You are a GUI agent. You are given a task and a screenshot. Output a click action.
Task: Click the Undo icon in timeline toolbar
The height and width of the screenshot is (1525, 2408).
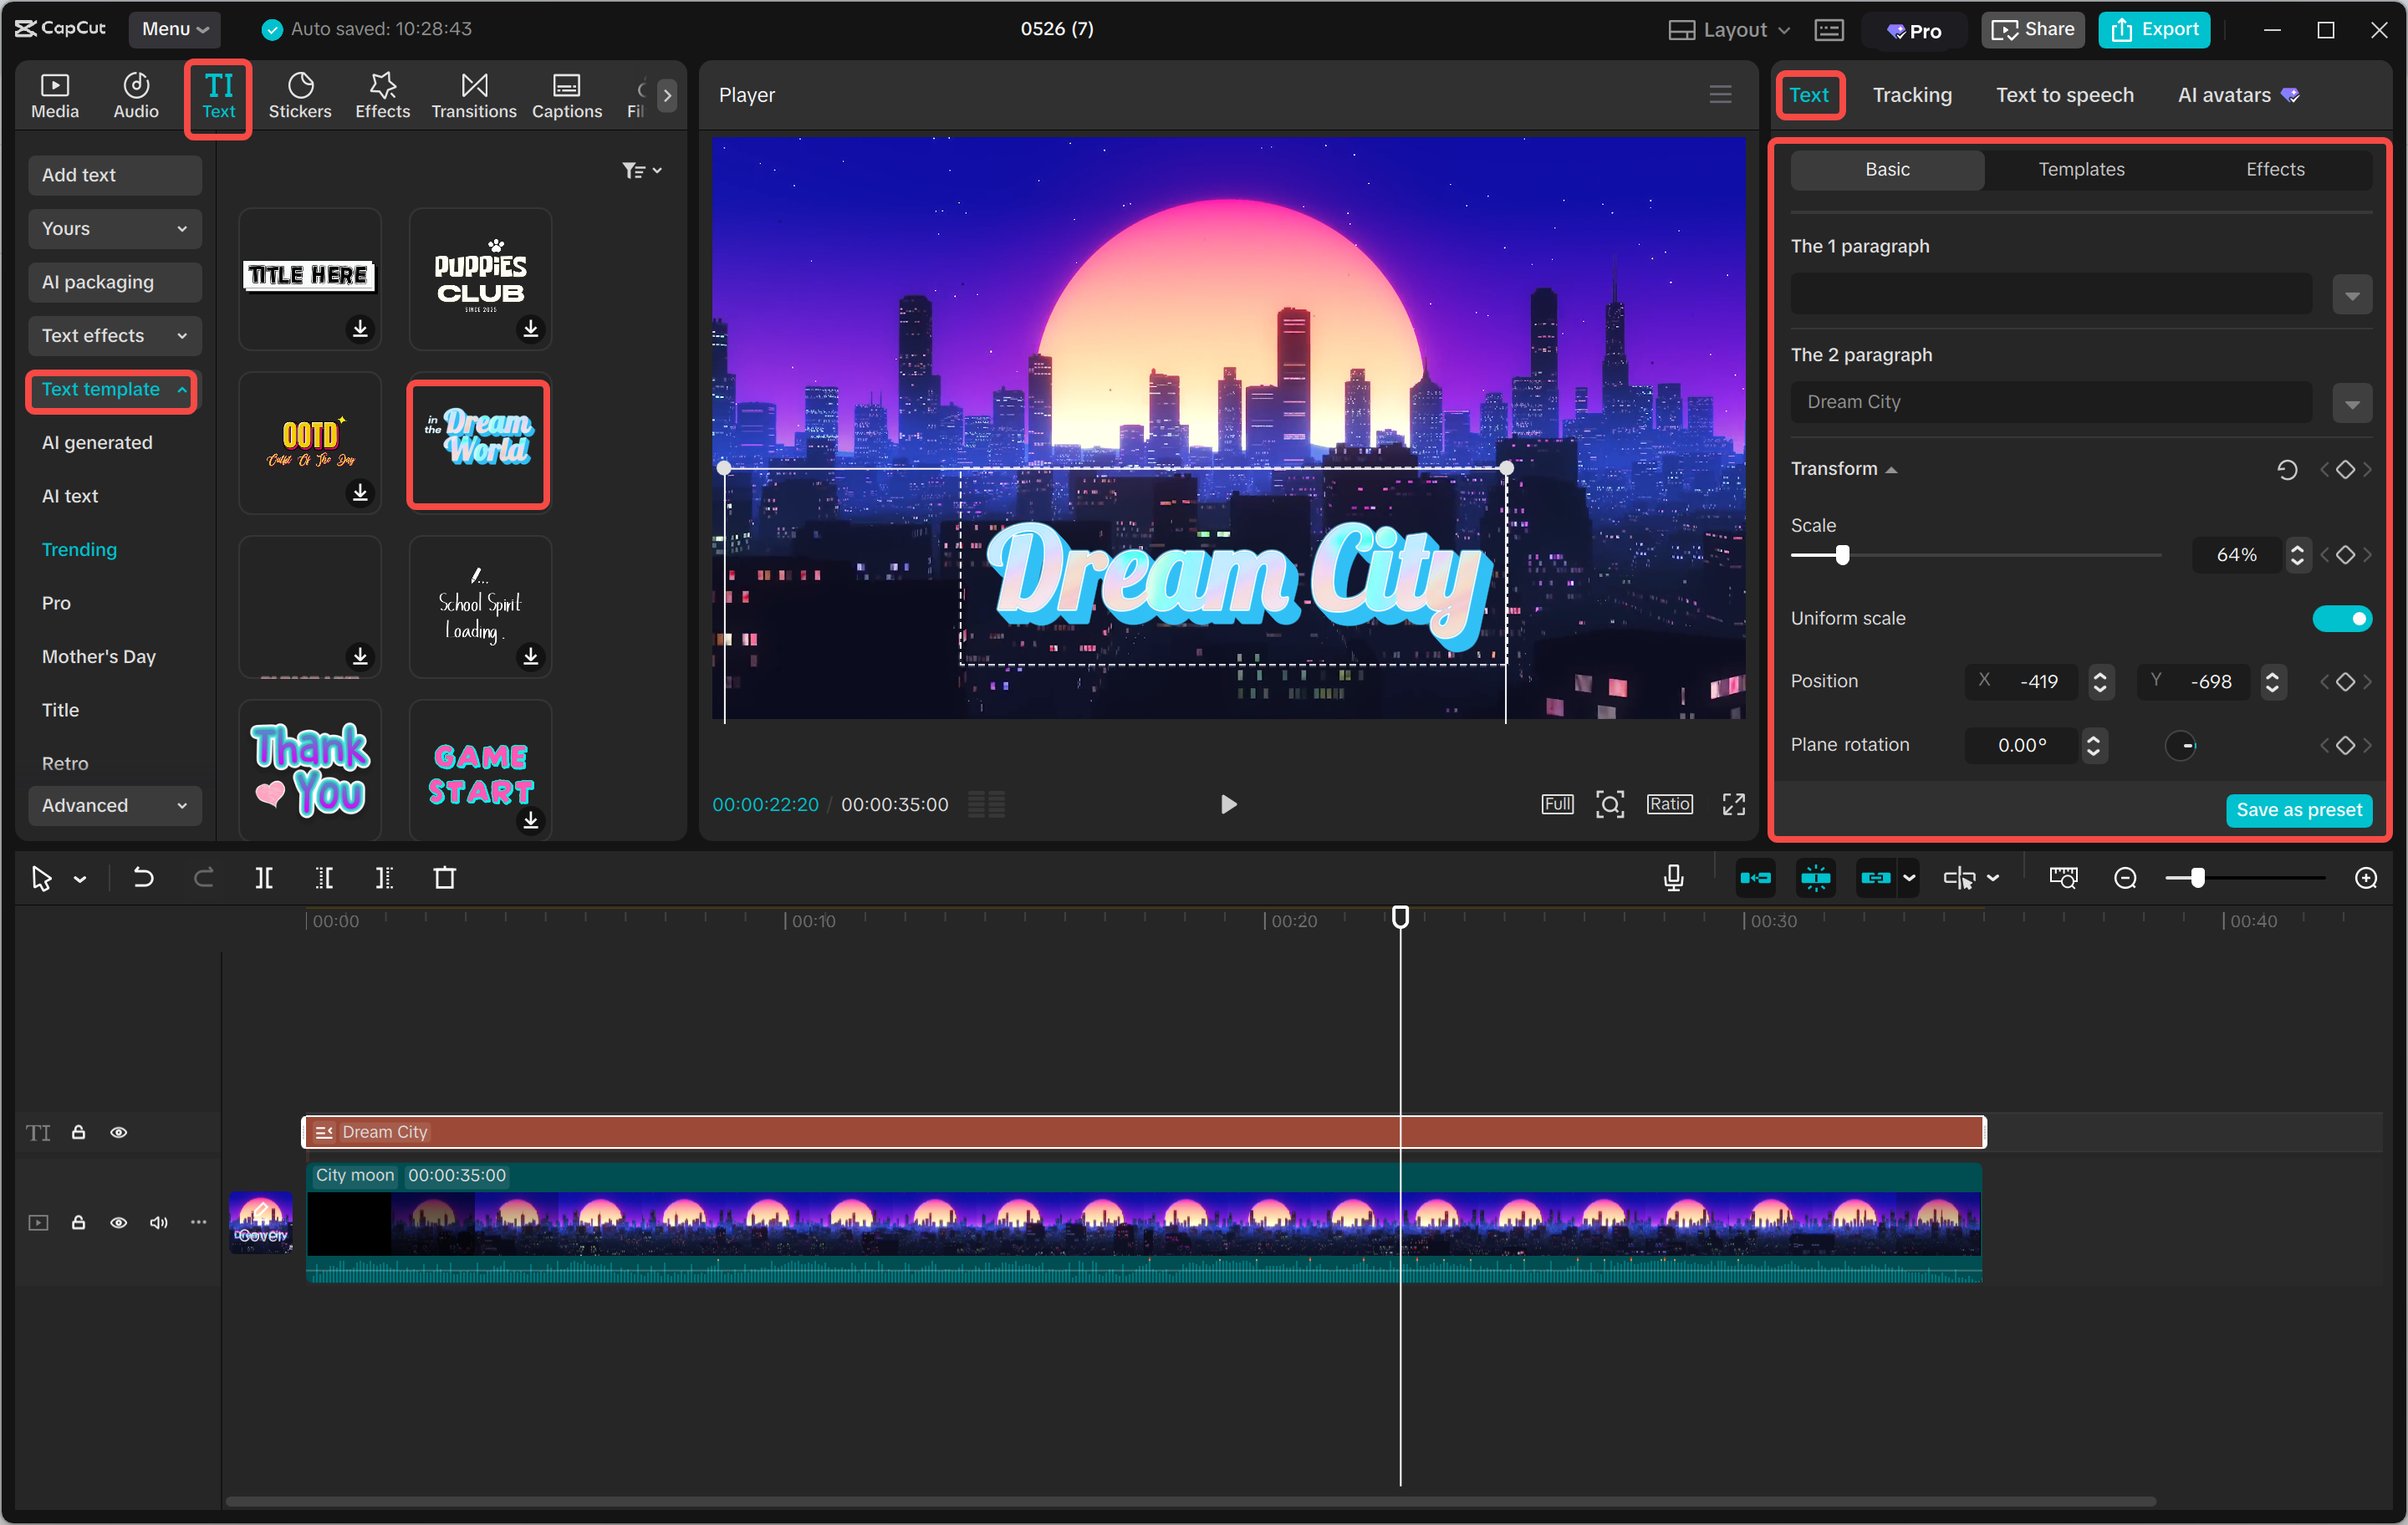click(143, 877)
